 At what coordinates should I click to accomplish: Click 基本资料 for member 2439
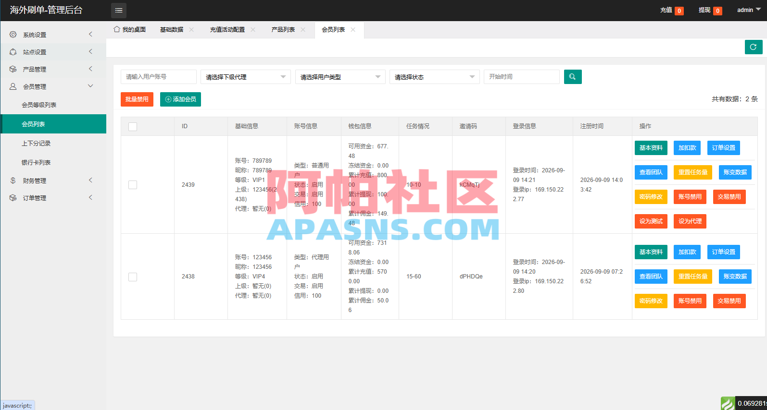tap(651, 148)
